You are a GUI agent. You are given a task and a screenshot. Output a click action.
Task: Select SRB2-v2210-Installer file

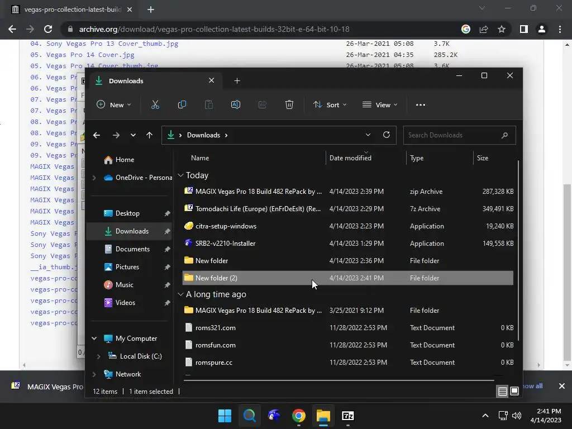click(347, 244)
